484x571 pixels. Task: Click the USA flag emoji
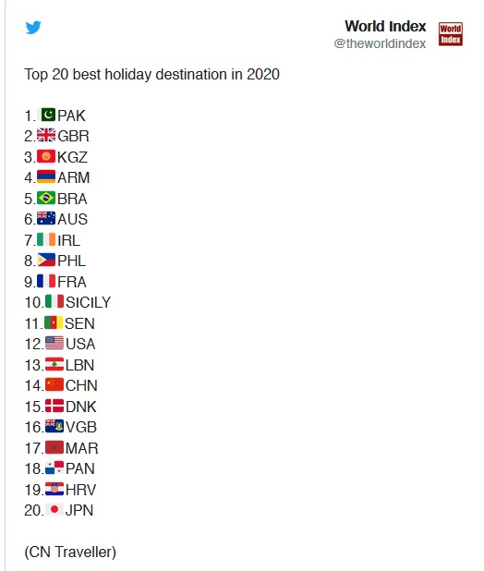pos(54,343)
